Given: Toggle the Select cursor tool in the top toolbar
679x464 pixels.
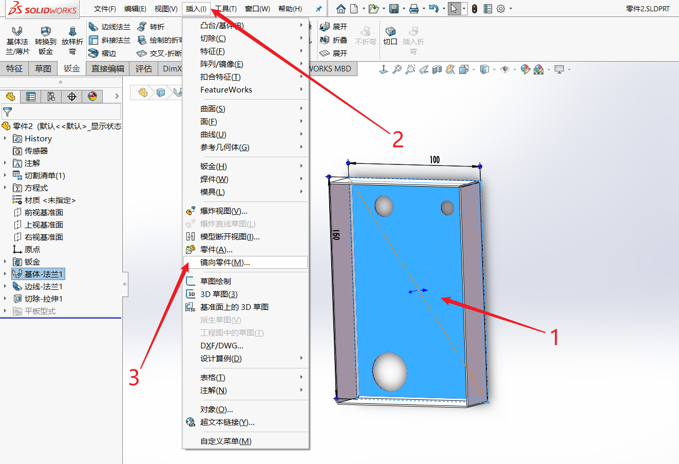Looking at the screenshot, I should (x=454, y=9).
